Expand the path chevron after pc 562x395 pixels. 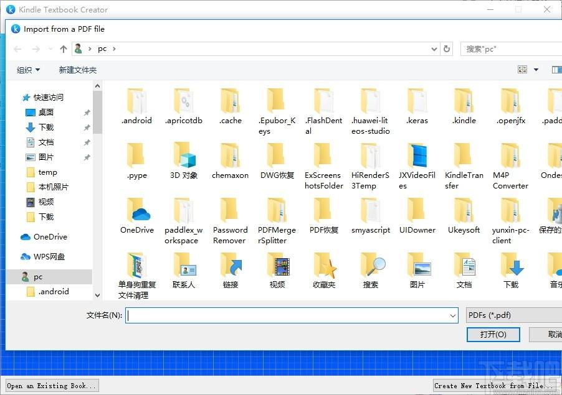point(114,49)
